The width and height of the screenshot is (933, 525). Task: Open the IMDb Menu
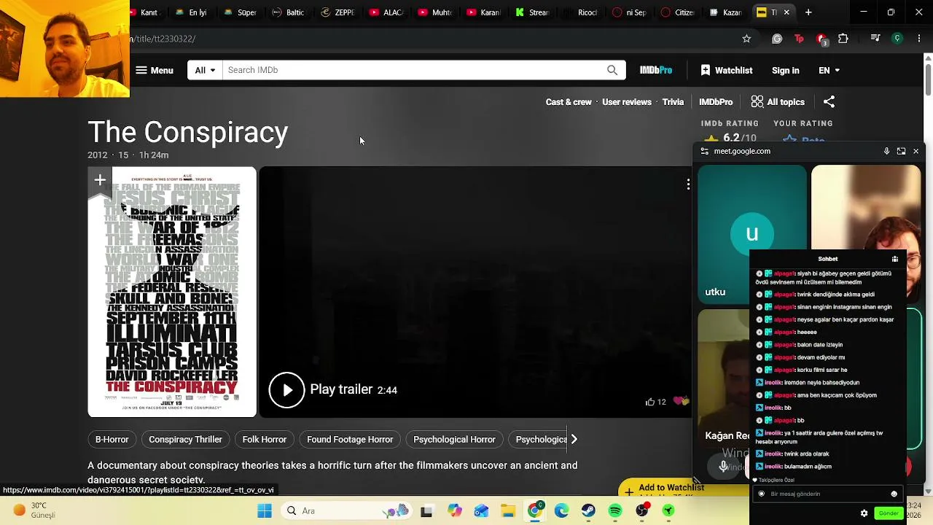(x=154, y=70)
